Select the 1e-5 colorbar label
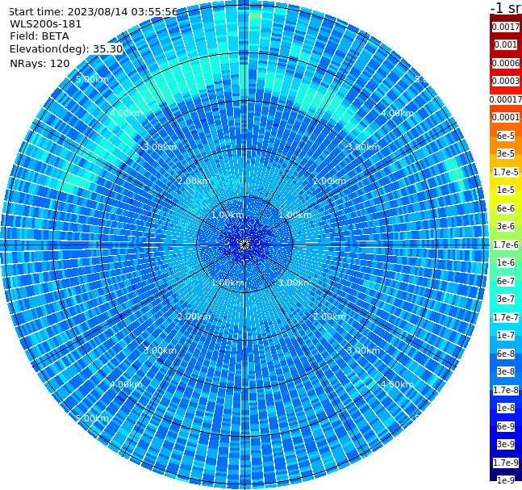Viewport: 522px width, 490px height. coord(506,190)
